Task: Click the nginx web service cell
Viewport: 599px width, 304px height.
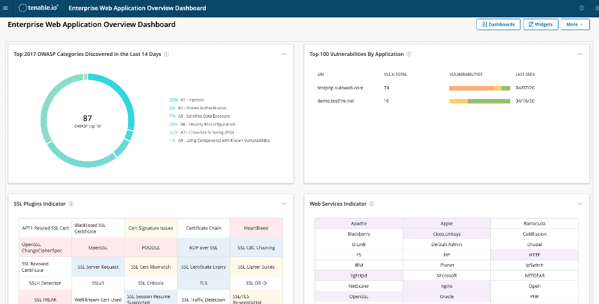Action: point(447,286)
